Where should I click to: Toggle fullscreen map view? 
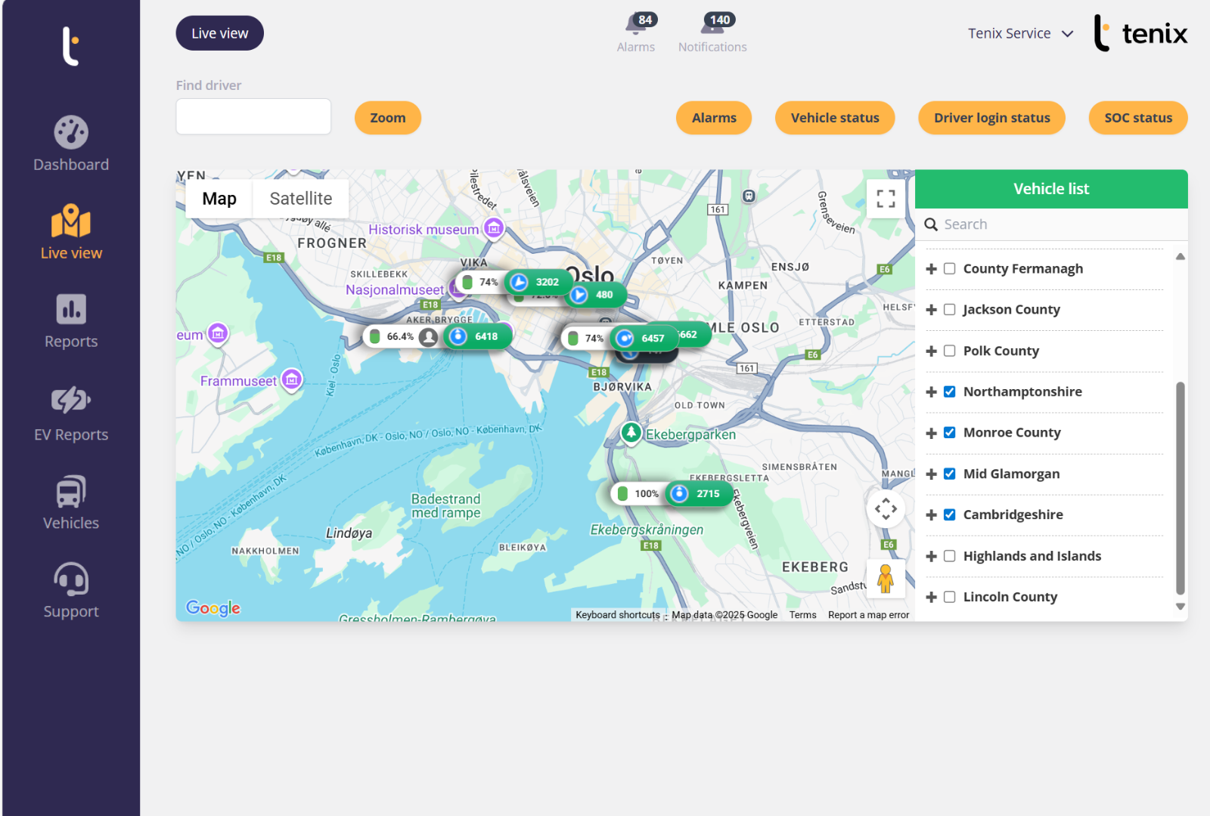pyautogui.click(x=886, y=199)
